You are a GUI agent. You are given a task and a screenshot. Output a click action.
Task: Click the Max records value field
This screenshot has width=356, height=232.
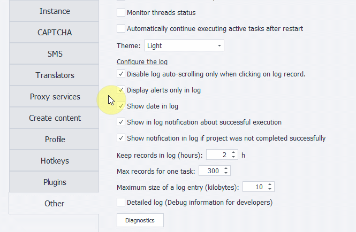tap(211, 171)
